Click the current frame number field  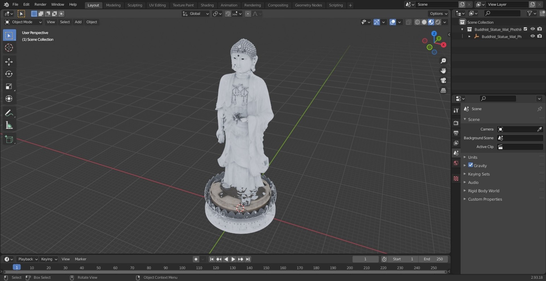click(365, 259)
